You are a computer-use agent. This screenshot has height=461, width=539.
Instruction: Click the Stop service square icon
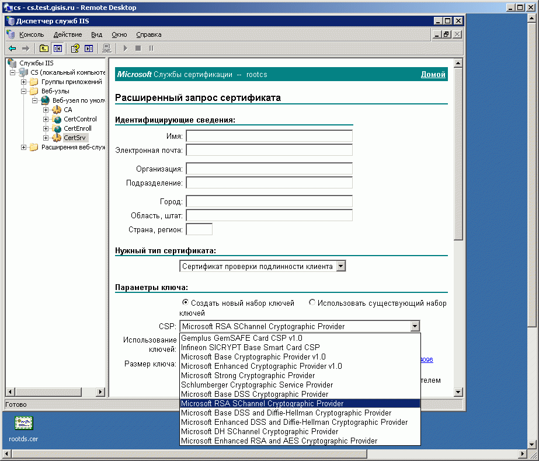[x=138, y=48]
